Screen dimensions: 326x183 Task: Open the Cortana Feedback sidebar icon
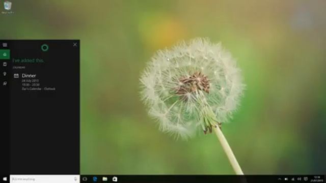coord(5,83)
